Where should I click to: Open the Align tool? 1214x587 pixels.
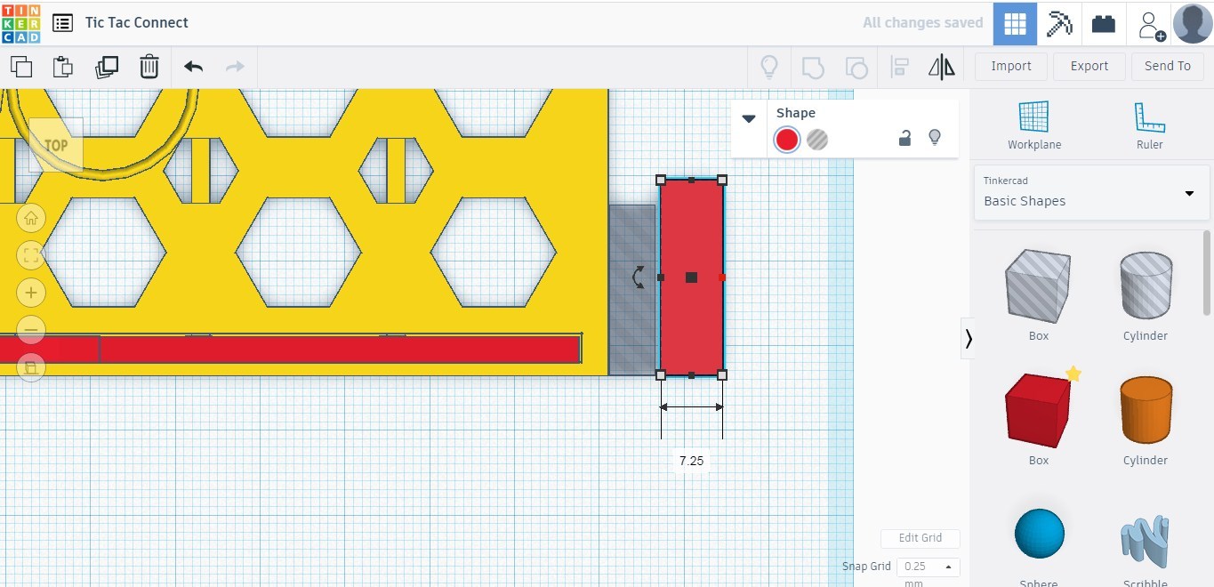[899, 67]
